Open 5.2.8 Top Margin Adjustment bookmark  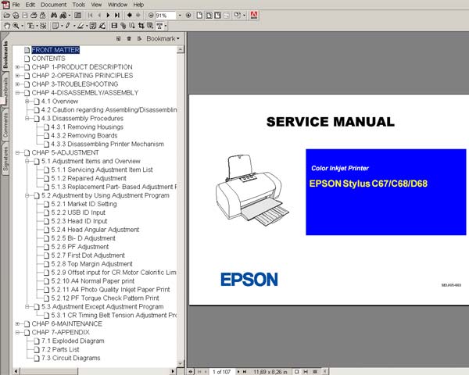coord(91,264)
